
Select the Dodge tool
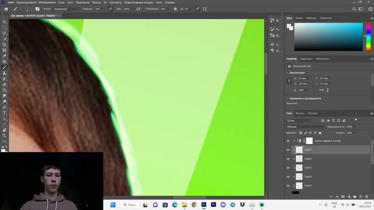click(4, 101)
